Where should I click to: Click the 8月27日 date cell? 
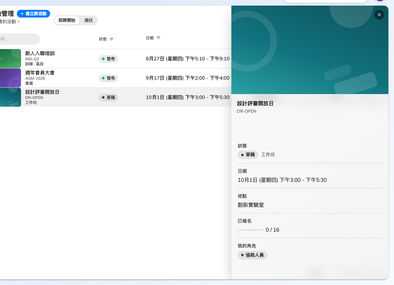pyautogui.click(x=188, y=59)
